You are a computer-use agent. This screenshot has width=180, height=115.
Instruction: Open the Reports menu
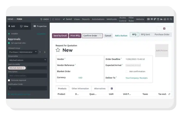86,19
